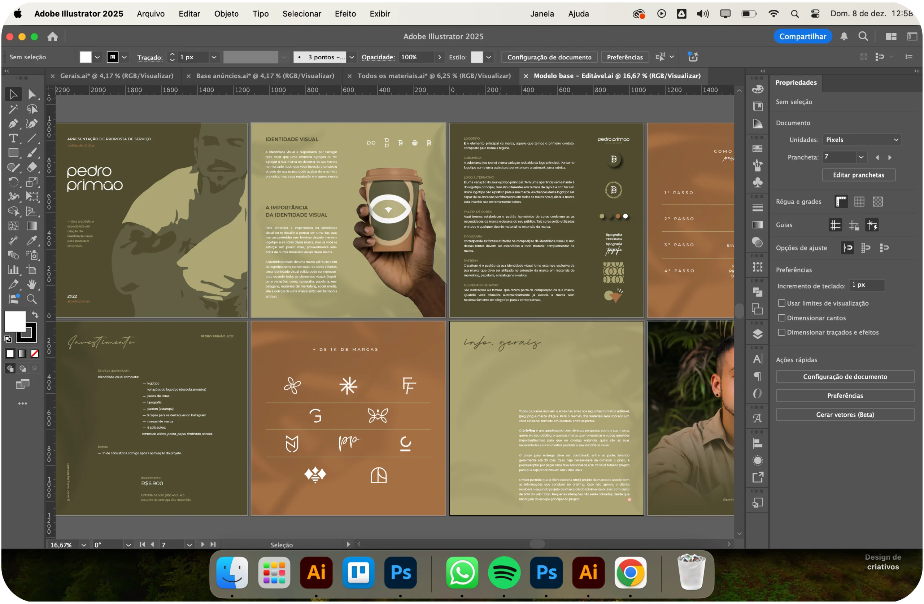Select the Pen tool in the toolbar
Screen dimensions: 924x604
tap(13, 124)
